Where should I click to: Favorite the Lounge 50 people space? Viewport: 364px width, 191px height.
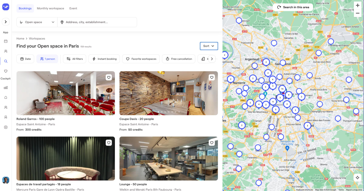[212, 143]
